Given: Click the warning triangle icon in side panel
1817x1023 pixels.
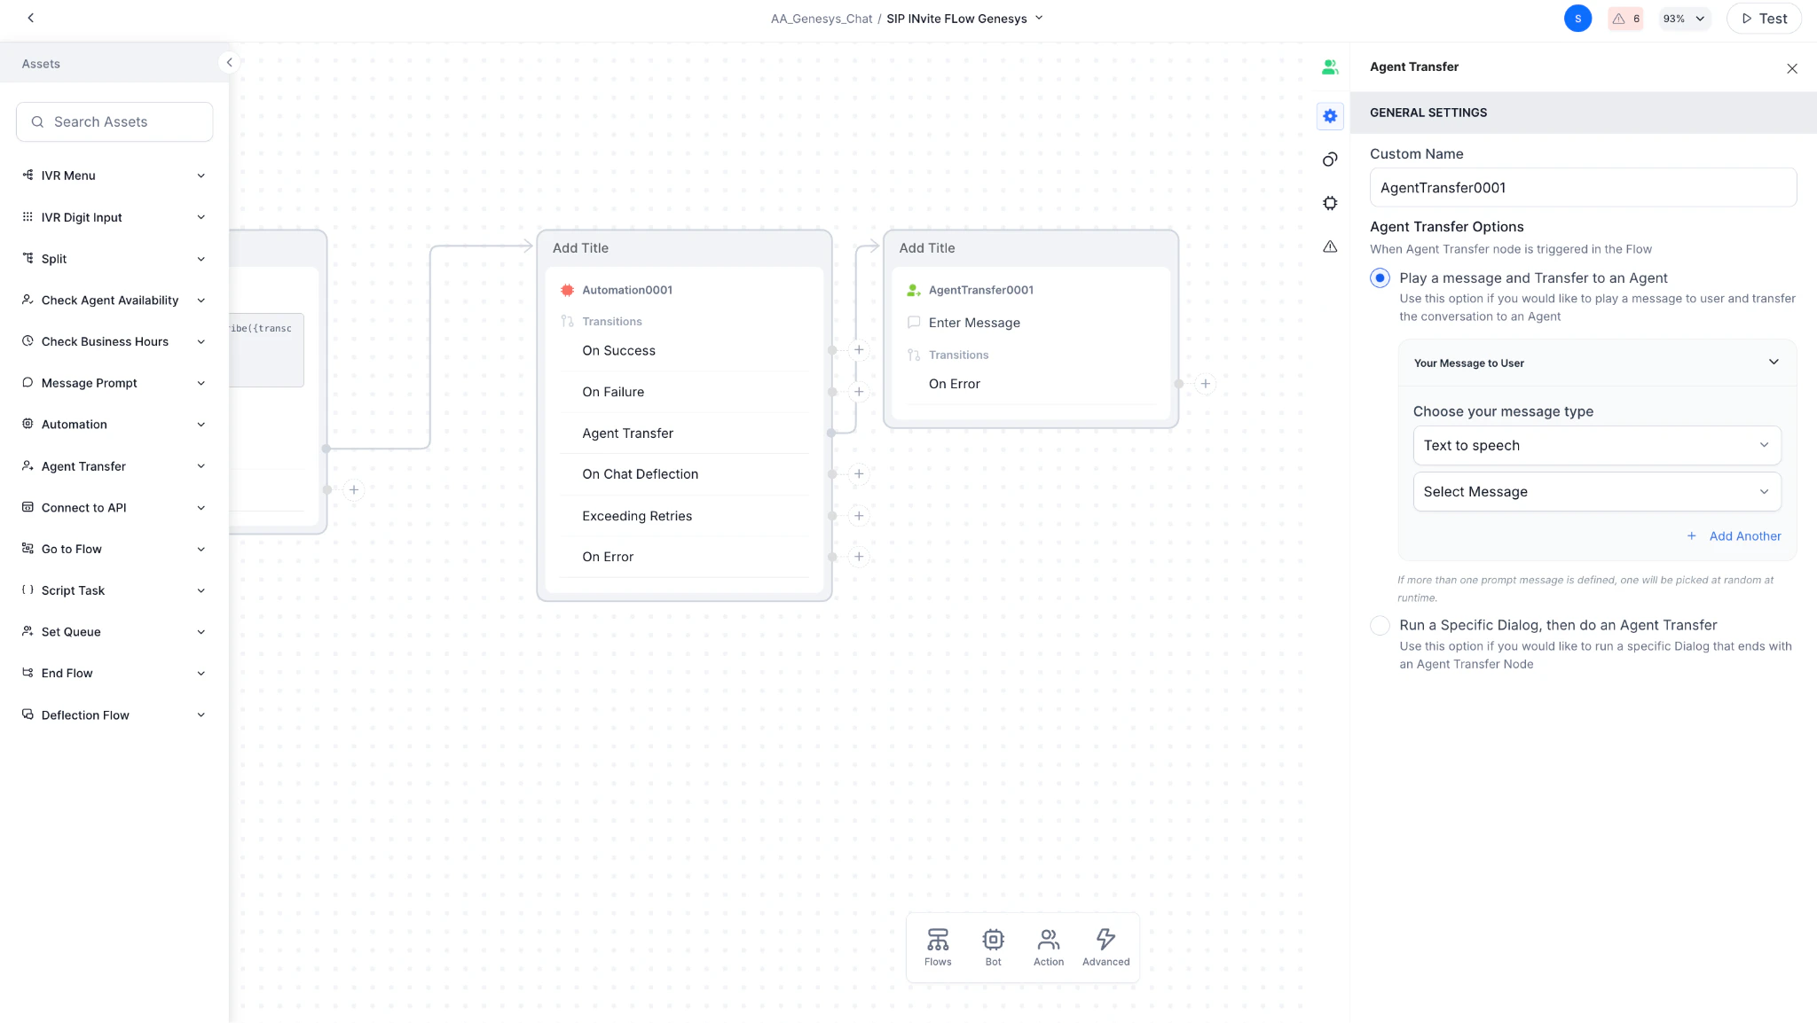Looking at the screenshot, I should tap(1329, 246).
